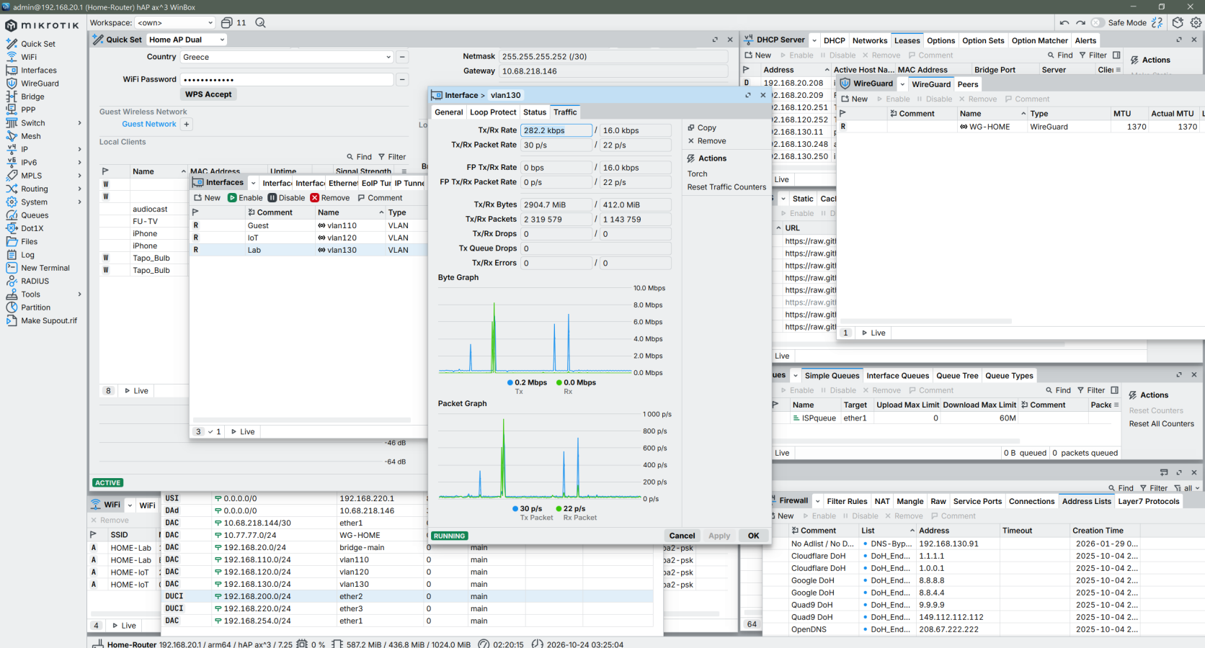Open the Quick Set mode dropdown Home AP Dual

tap(187, 40)
